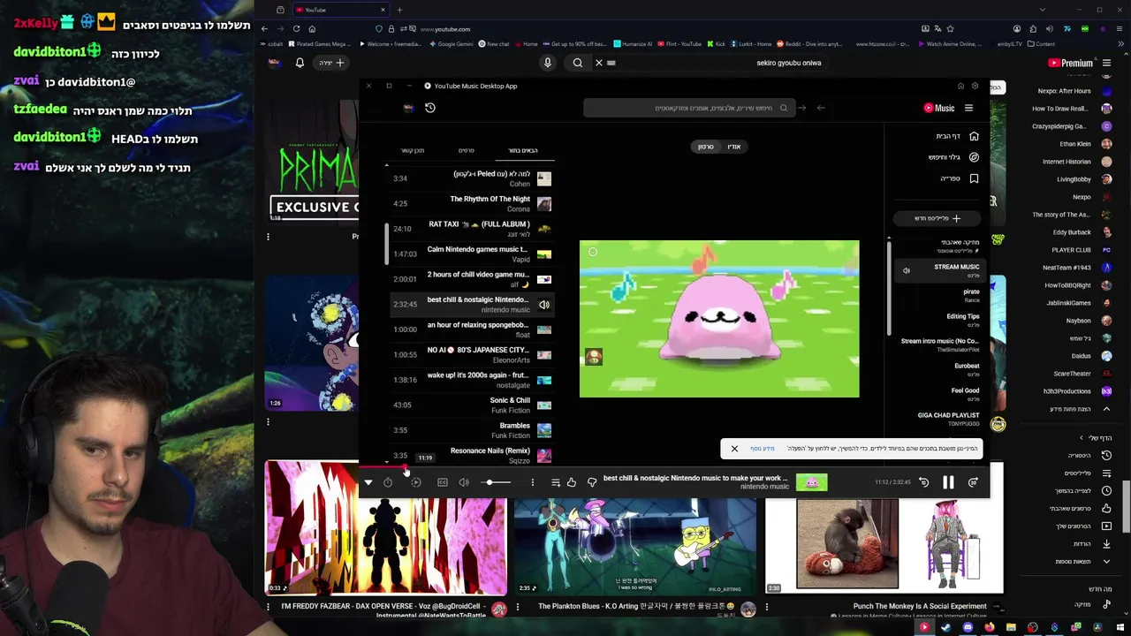Dislike the current song with thumbs down
The width and height of the screenshot is (1131, 636).
click(592, 482)
